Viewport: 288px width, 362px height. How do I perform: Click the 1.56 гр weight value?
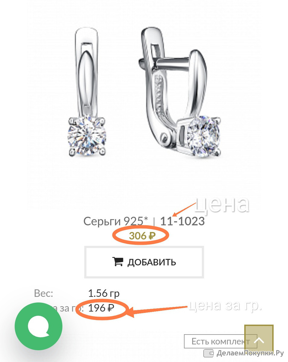coord(104,293)
